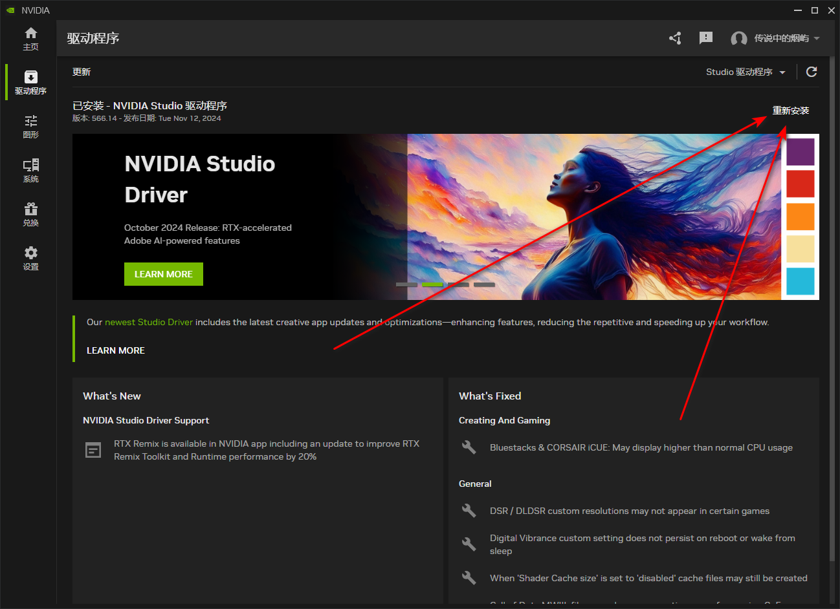Select the fourth banner carousel indicator
Screen dimensions: 840x609
[x=484, y=284]
